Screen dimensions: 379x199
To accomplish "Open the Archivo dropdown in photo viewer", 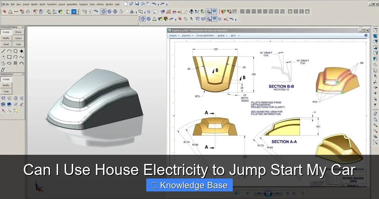I will coord(174,35).
